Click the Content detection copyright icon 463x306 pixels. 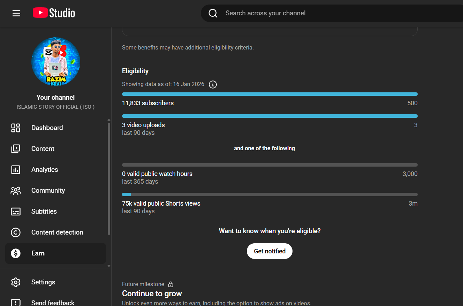coord(16,232)
